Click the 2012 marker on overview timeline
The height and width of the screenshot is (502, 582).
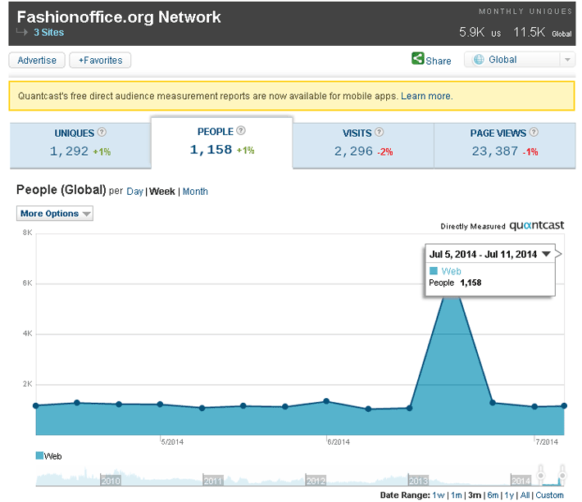coord(316,481)
